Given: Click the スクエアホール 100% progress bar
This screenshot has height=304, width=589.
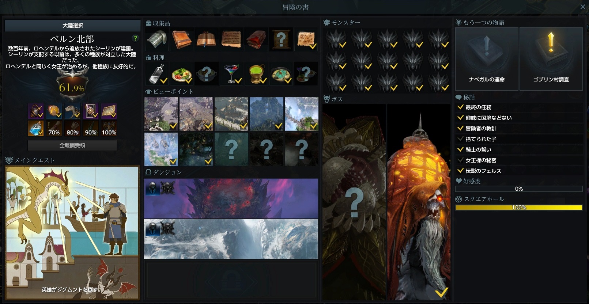Looking at the screenshot, I should tap(519, 208).
